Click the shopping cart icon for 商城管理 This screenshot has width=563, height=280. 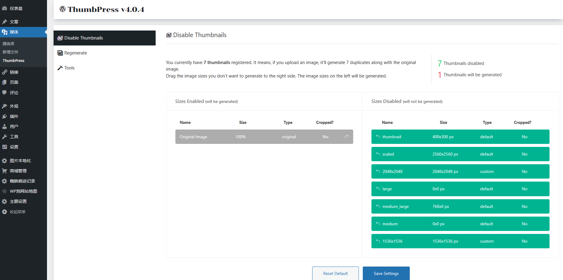coord(4,171)
